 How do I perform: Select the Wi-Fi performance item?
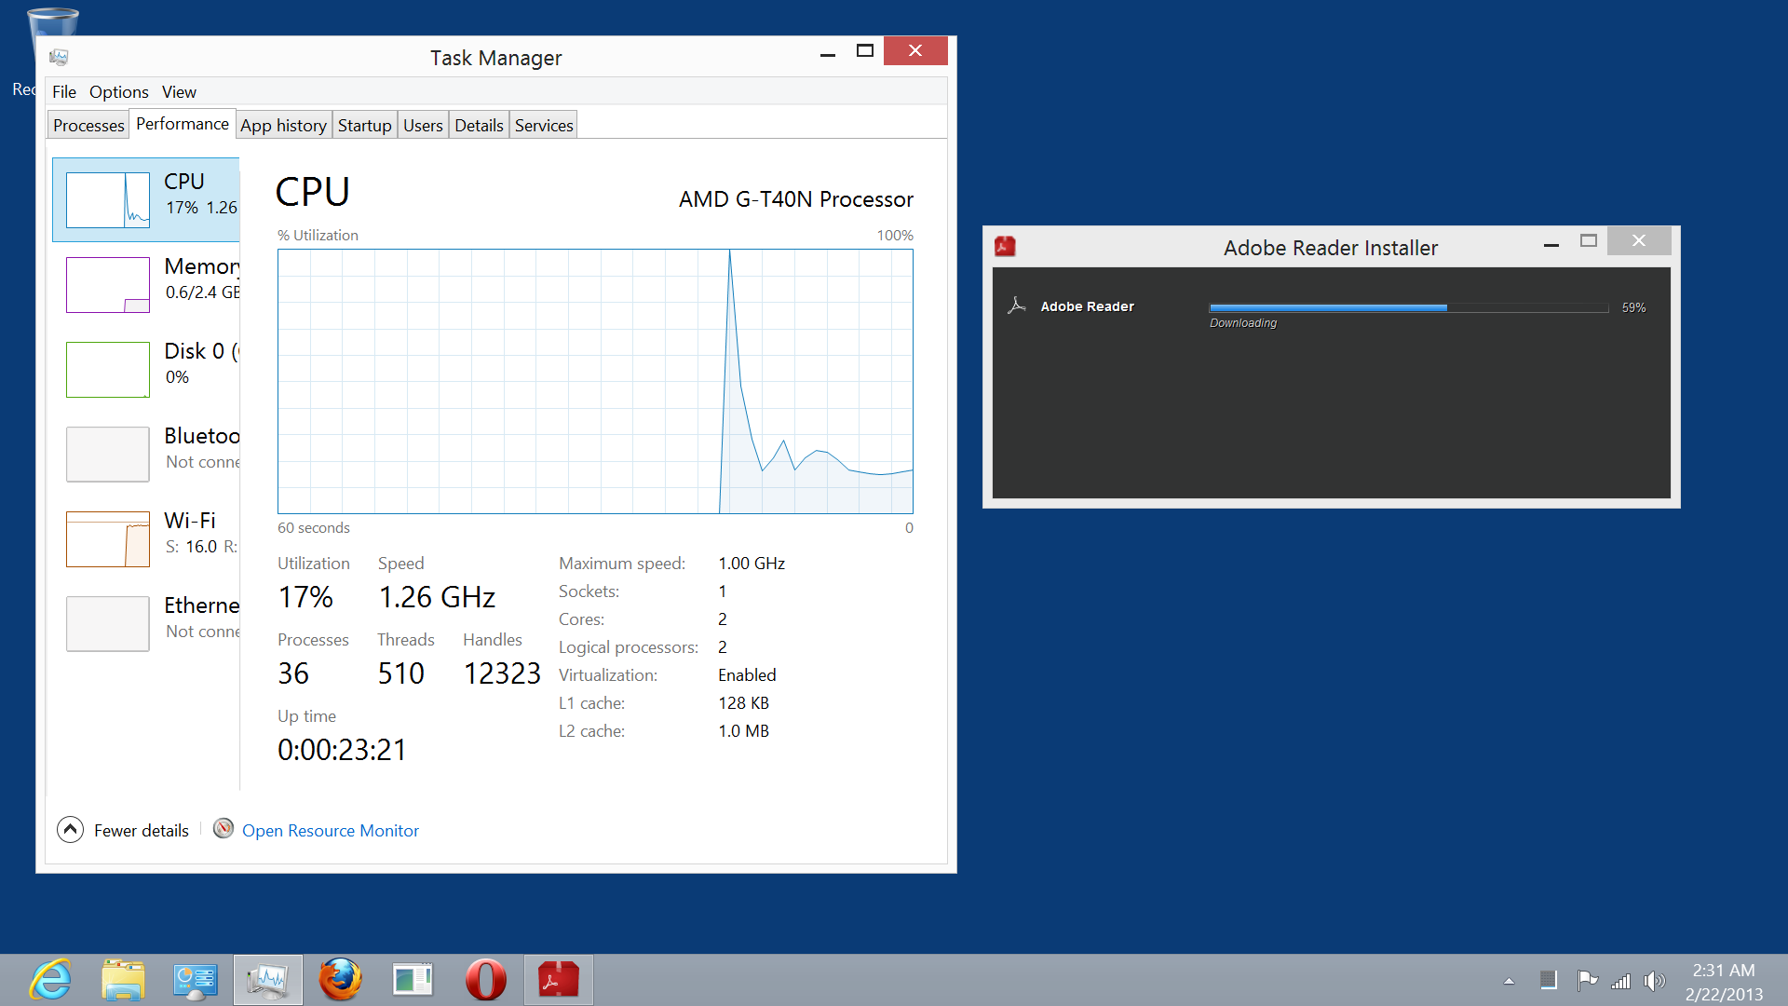click(x=146, y=538)
